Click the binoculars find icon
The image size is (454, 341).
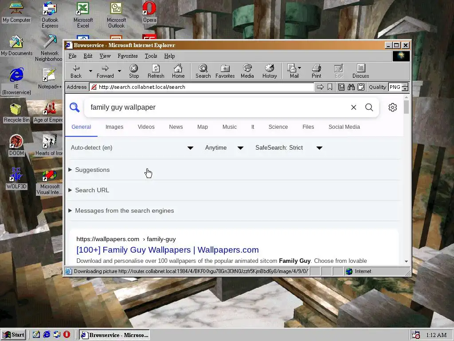[351, 87]
